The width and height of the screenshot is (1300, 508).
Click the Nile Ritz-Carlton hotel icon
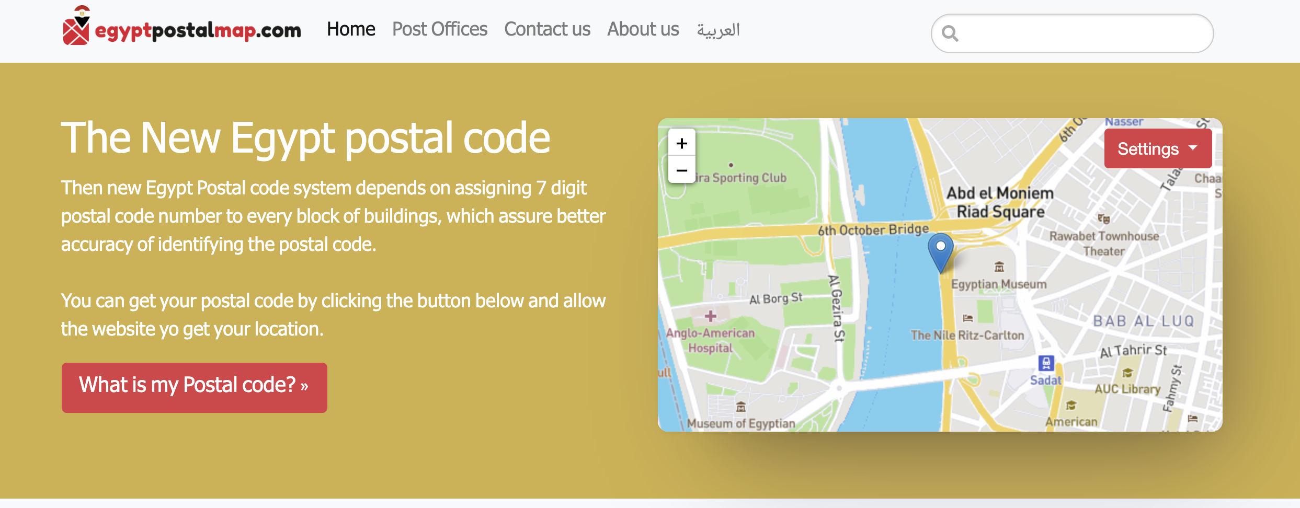click(x=968, y=318)
